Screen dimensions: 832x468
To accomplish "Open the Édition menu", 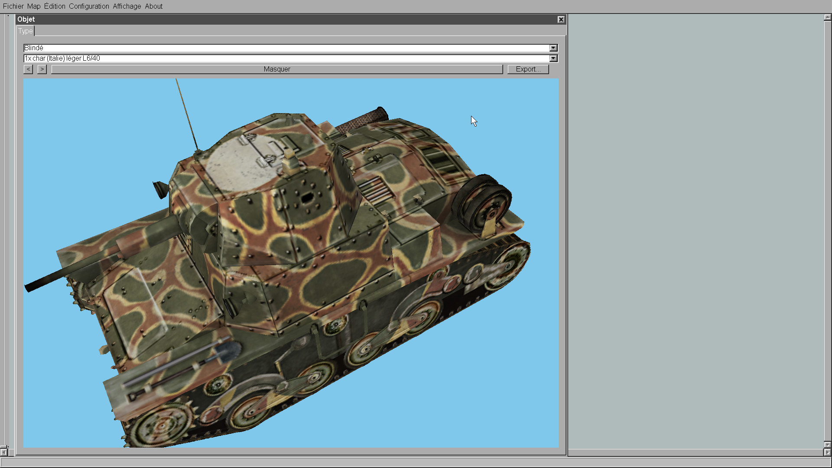I will pyautogui.click(x=55, y=6).
